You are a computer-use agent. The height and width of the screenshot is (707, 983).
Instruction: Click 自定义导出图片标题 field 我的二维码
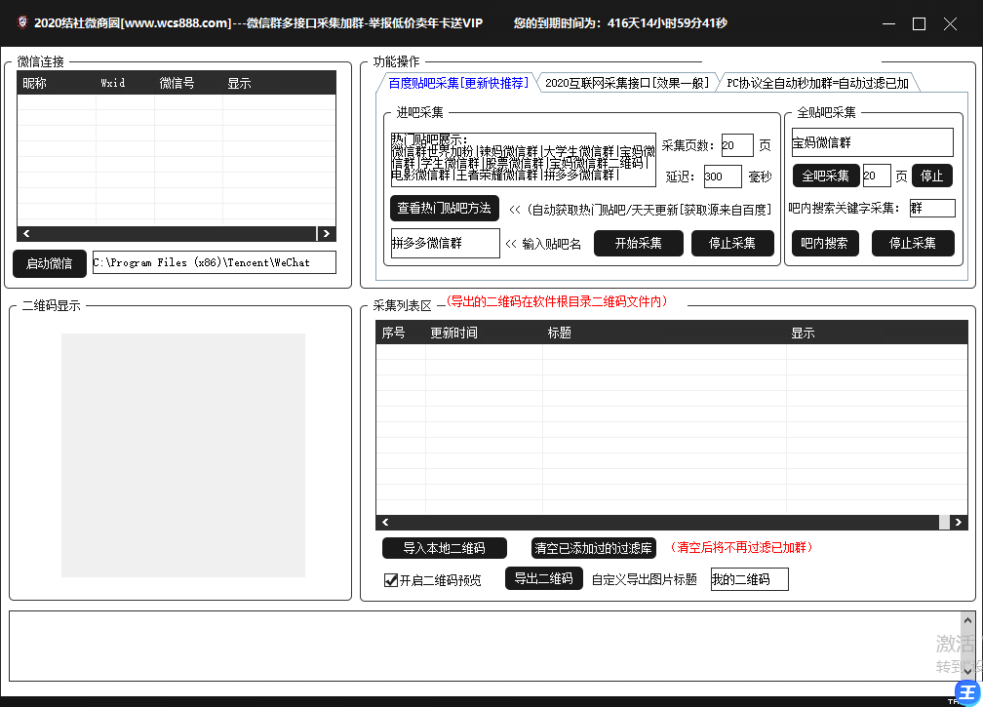click(749, 579)
